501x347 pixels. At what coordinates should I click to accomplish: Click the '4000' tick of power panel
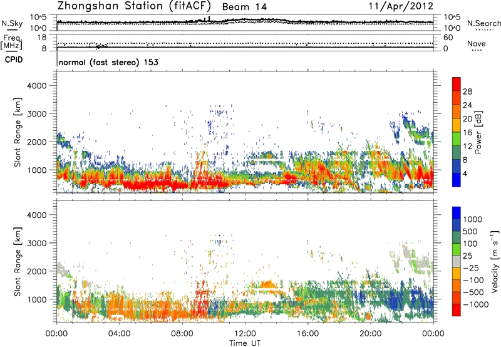coord(36,86)
